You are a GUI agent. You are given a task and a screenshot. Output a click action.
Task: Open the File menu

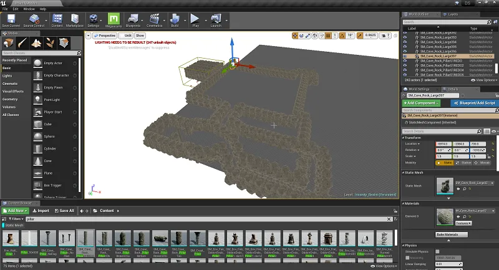pyautogui.click(x=5, y=9)
